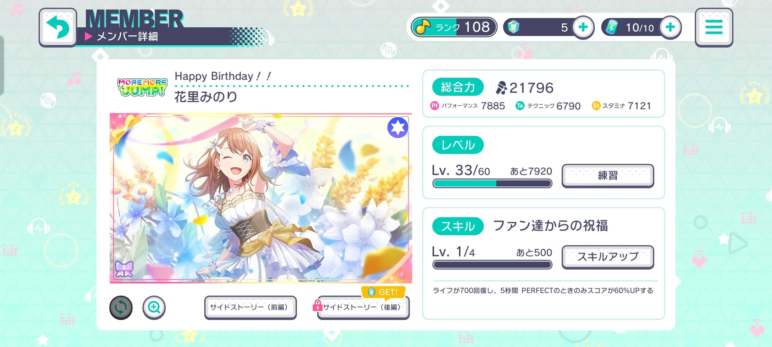Tap the music note rank icon
Screen dimensions: 772x347
pos(423,27)
